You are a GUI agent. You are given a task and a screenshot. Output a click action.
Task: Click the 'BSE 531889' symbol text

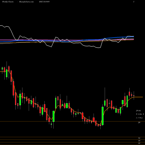pyautogui.click(x=44, y=2)
